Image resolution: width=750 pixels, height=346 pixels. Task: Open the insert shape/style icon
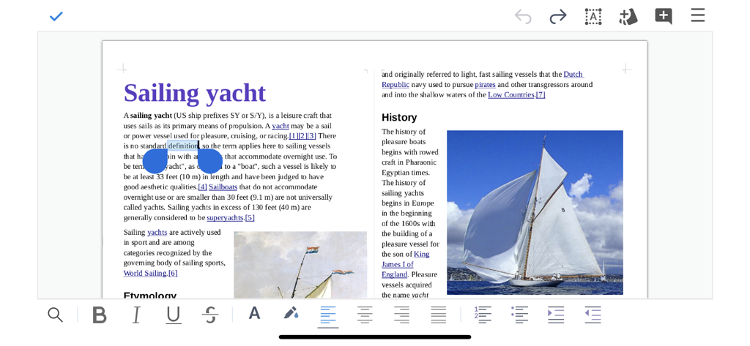click(x=628, y=17)
